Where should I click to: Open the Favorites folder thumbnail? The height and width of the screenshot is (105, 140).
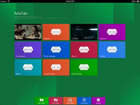pyautogui.click(x=84, y=32)
